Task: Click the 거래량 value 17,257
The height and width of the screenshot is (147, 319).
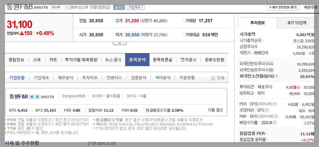Action: (x=205, y=21)
